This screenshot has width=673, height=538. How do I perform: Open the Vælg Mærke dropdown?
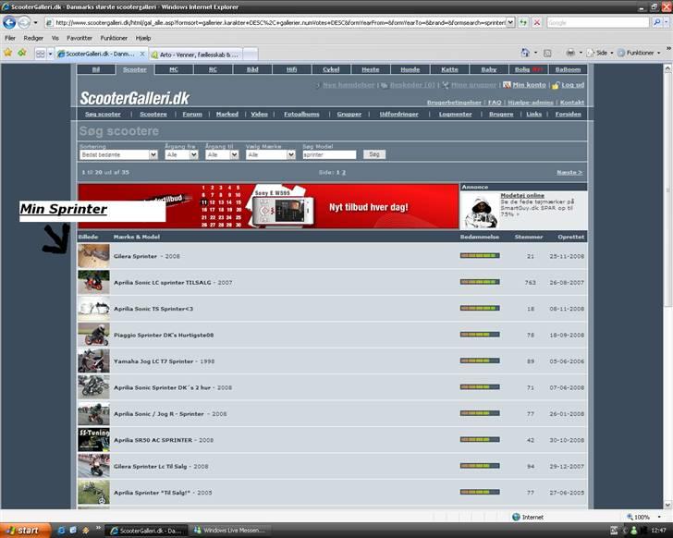tap(270, 154)
